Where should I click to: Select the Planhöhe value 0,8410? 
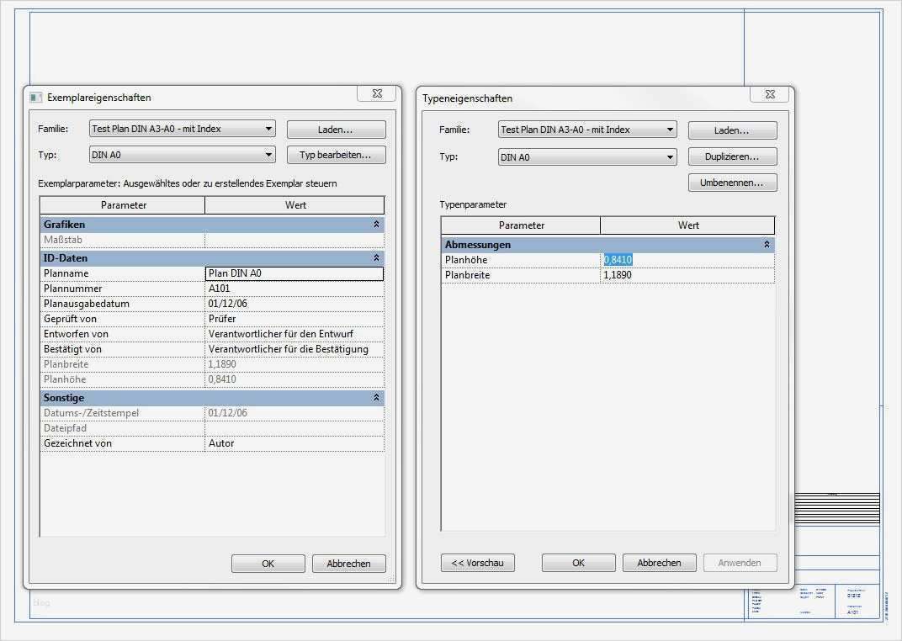[x=617, y=259]
